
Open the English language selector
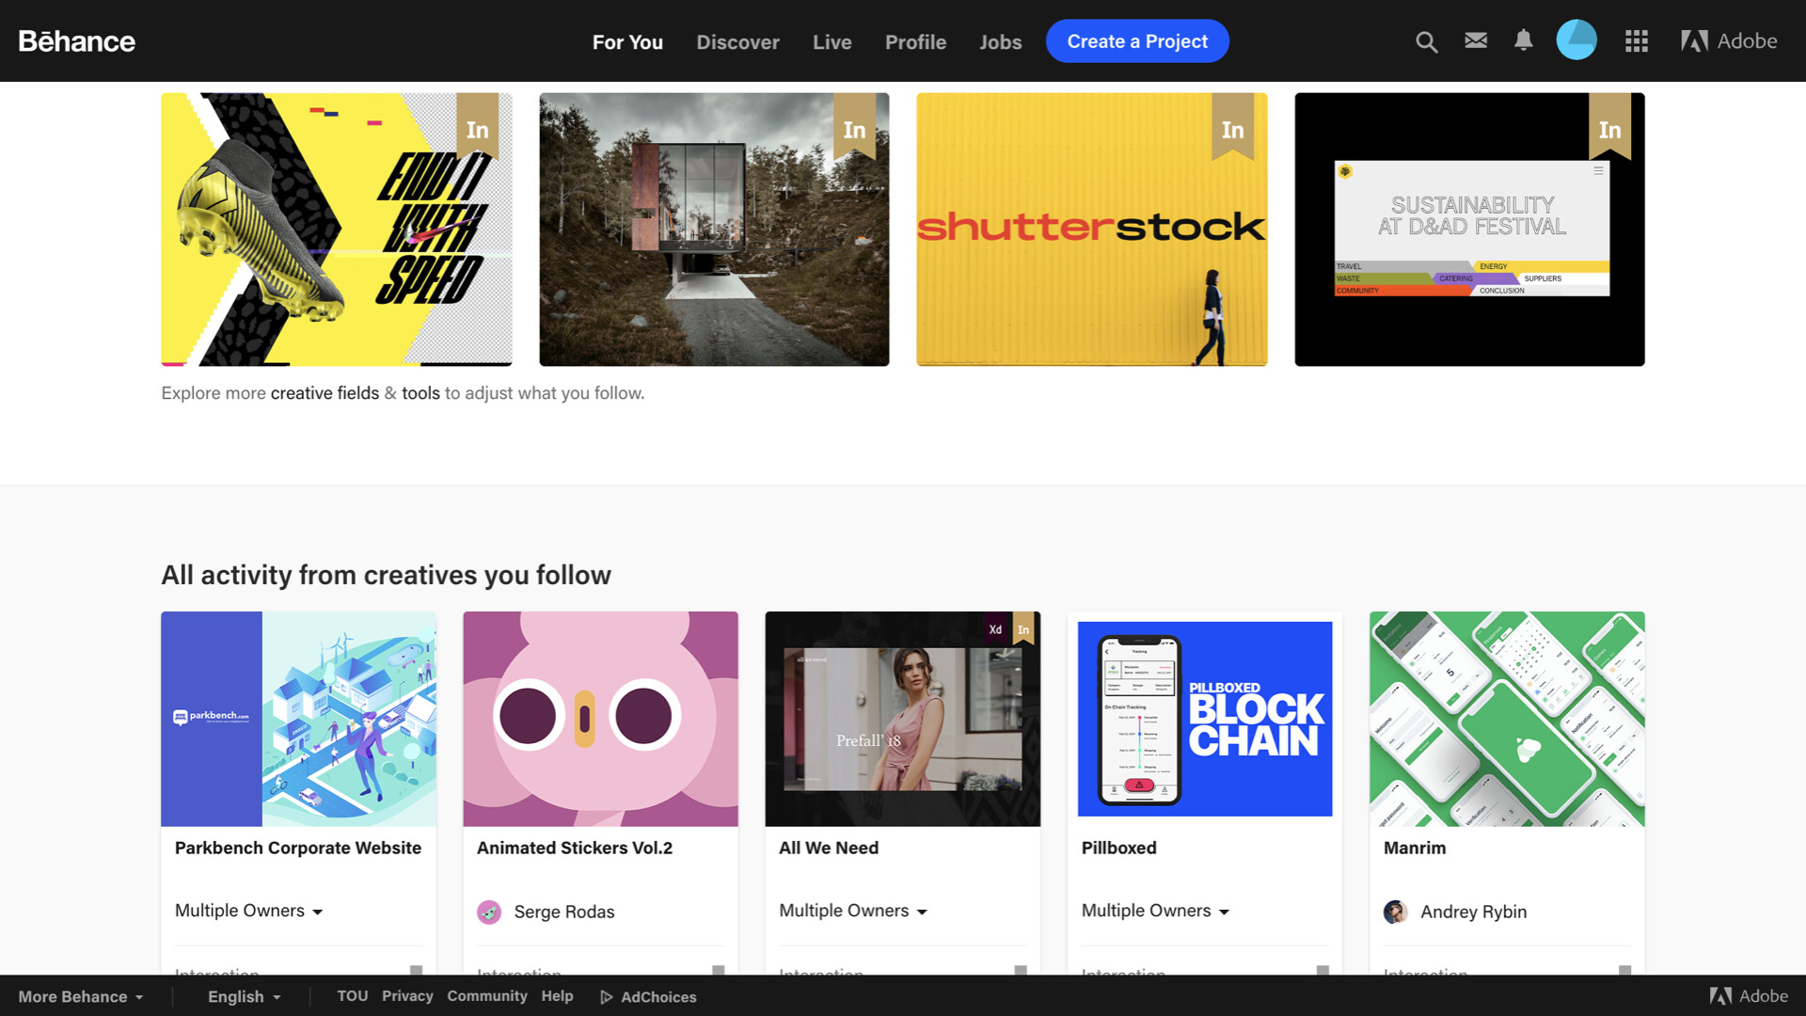[244, 997]
